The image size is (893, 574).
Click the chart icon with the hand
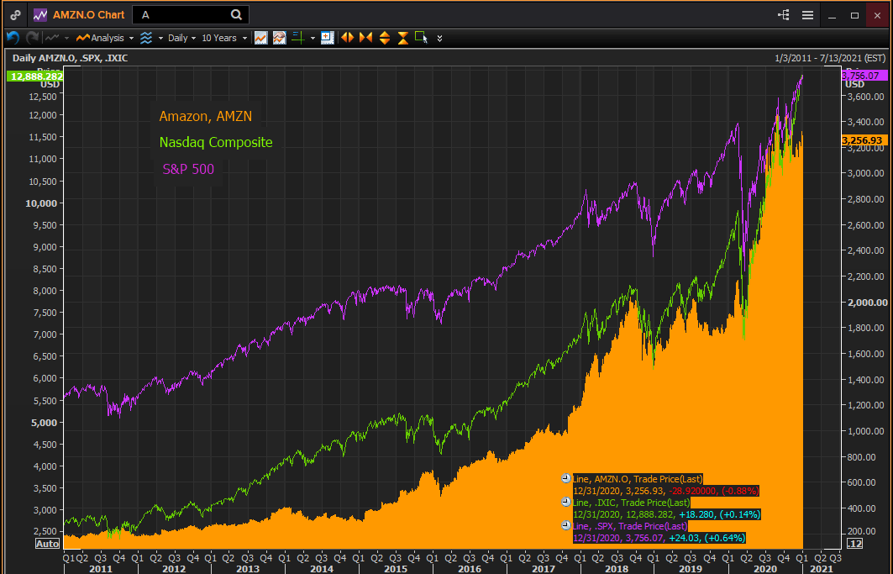(x=279, y=38)
